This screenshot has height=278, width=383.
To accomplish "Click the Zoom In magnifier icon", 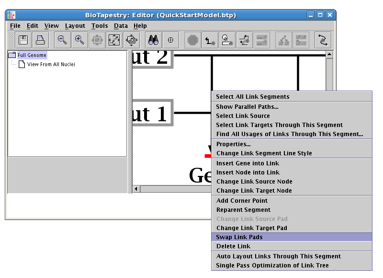I will (x=80, y=40).
